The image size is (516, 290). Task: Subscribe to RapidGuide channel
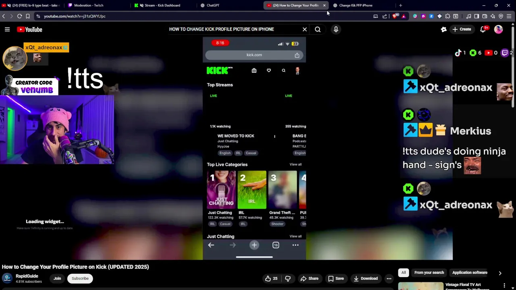(80, 278)
